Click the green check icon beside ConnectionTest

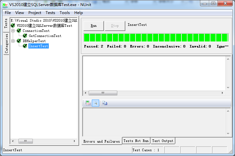pos(19,31)
